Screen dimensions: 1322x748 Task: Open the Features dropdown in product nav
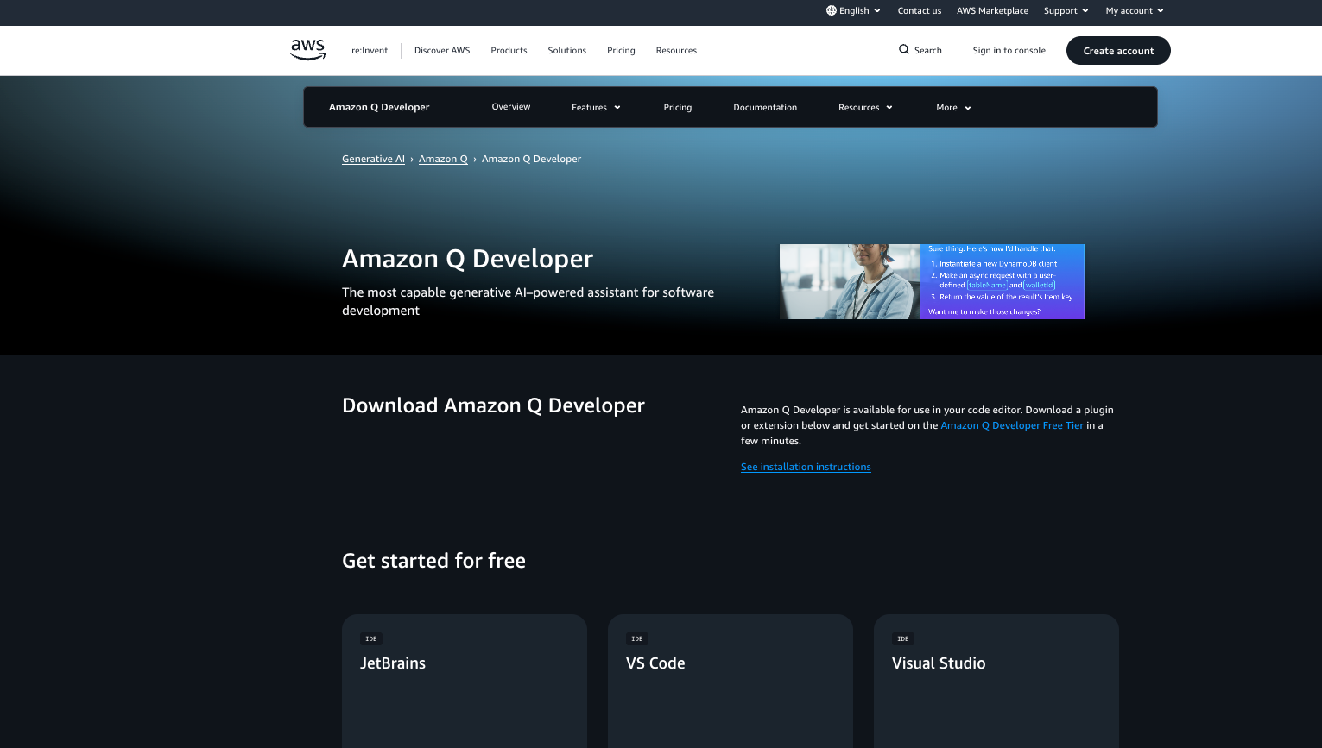pos(596,107)
